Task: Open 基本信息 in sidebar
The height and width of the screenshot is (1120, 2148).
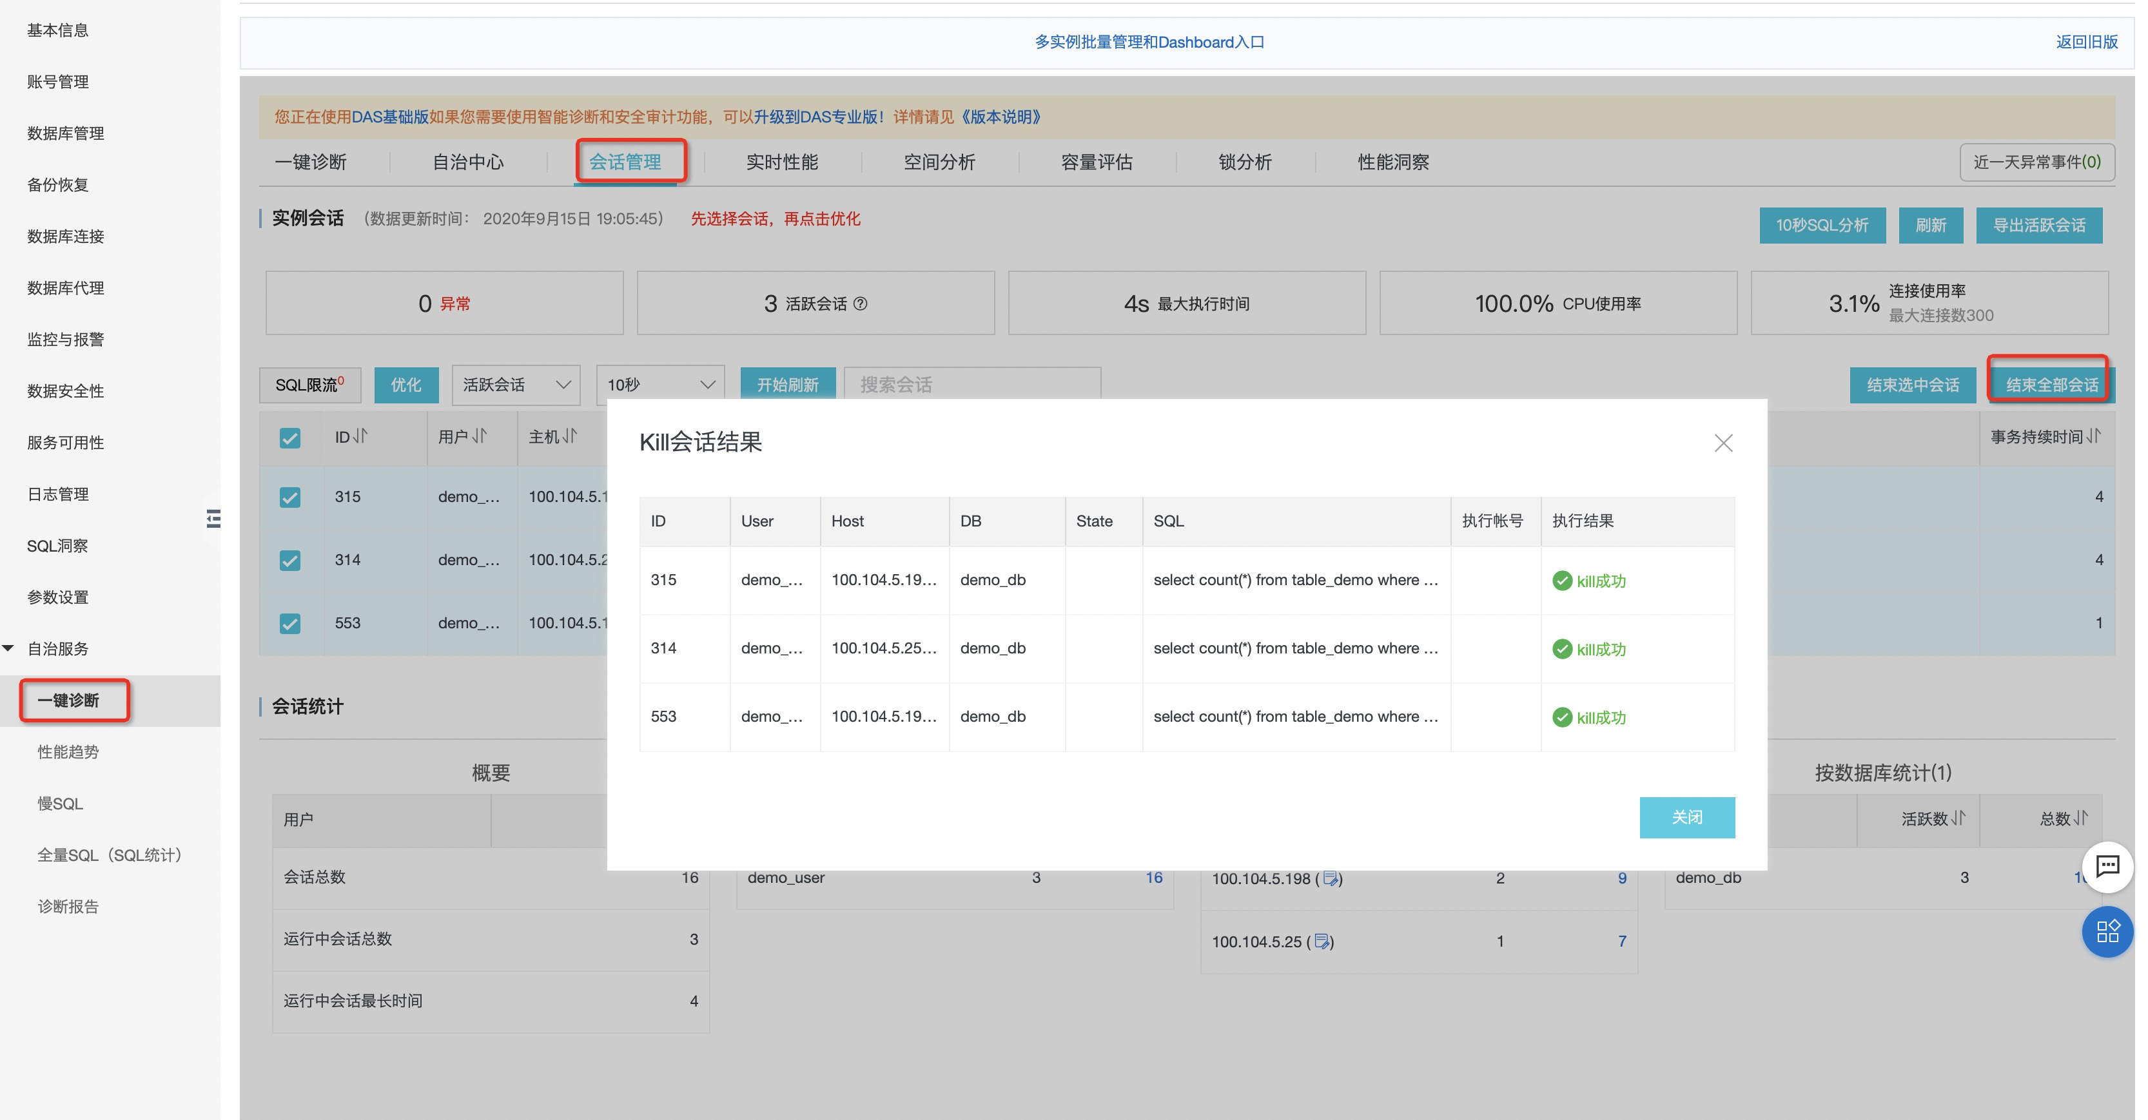Action: coord(57,30)
